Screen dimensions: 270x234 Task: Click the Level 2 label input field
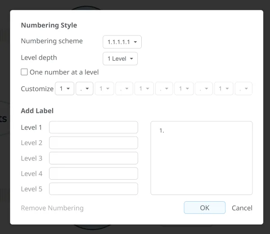[x=93, y=143]
